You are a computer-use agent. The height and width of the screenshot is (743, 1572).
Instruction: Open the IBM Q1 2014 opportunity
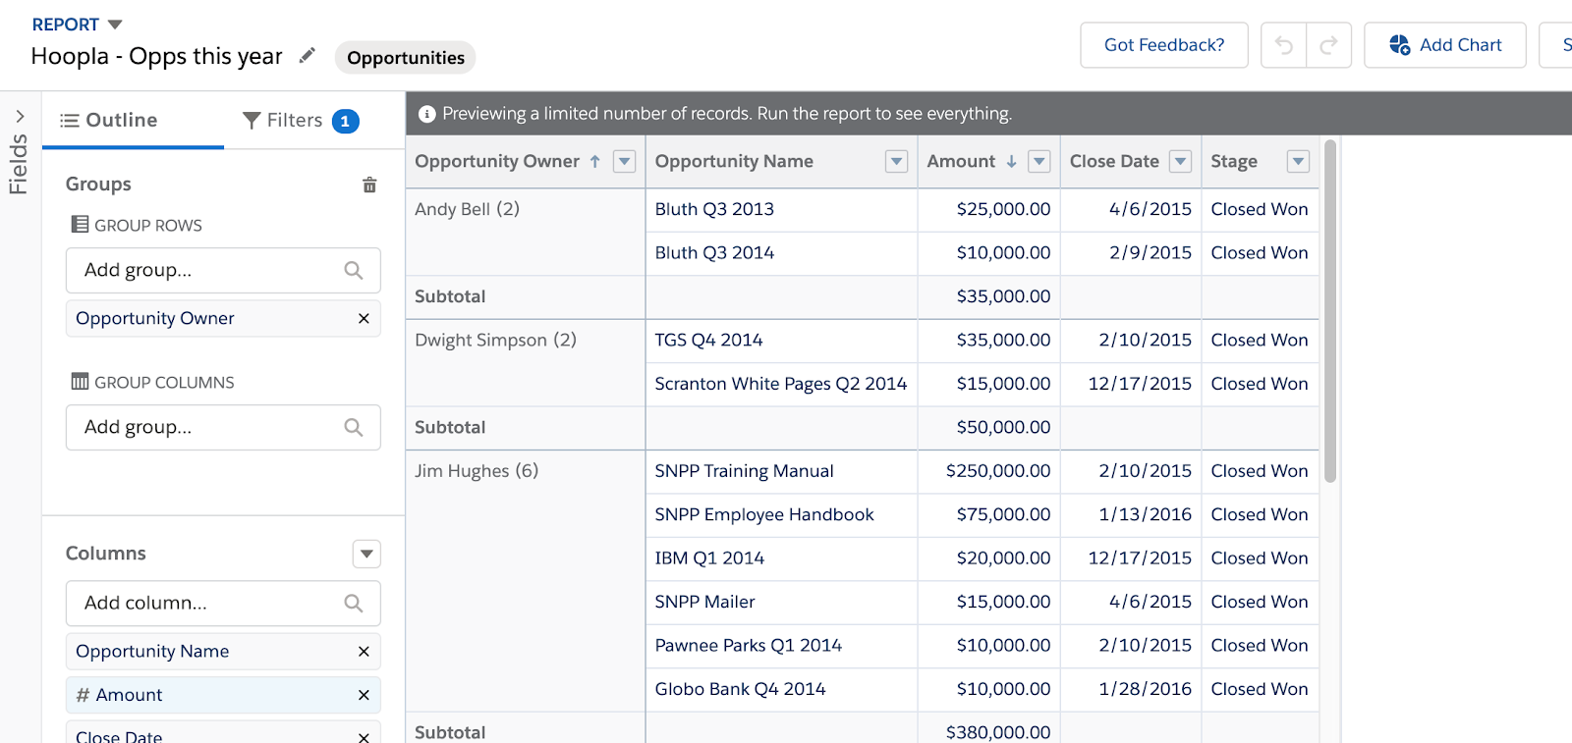(709, 558)
